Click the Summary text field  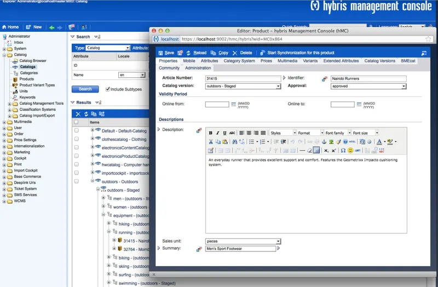tap(240, 249)
